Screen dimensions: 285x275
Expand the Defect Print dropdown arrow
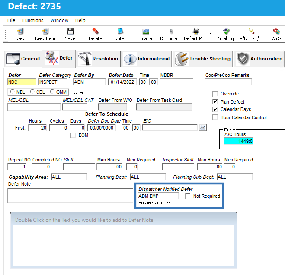211,33
